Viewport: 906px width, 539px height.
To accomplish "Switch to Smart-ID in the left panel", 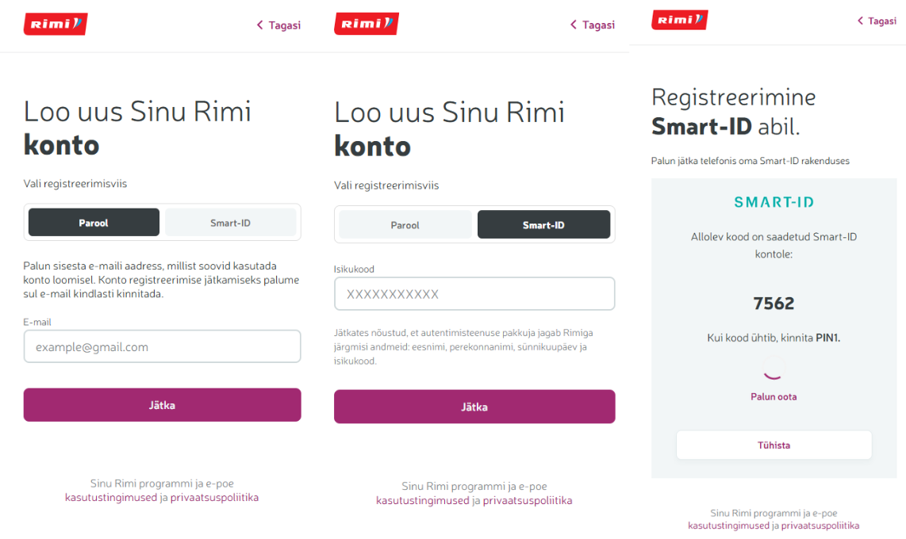I will click(230, 223).
